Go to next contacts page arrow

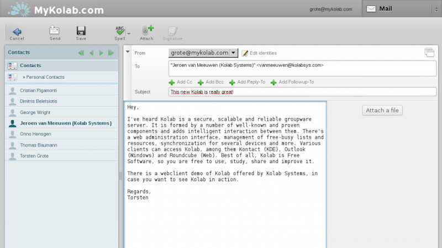pyautogui.click(x=101, y=53)
